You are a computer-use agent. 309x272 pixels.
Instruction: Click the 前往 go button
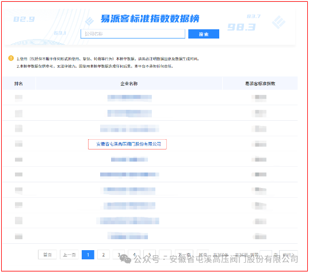click(288, 255)
